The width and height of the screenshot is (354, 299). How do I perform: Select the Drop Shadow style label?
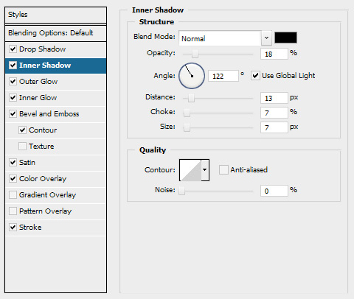click(43, 49)
